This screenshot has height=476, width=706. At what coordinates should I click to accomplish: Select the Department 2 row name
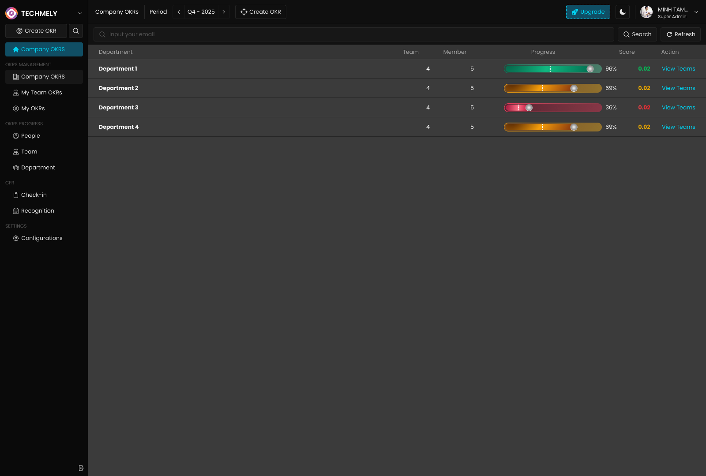[x=118, y=88]
